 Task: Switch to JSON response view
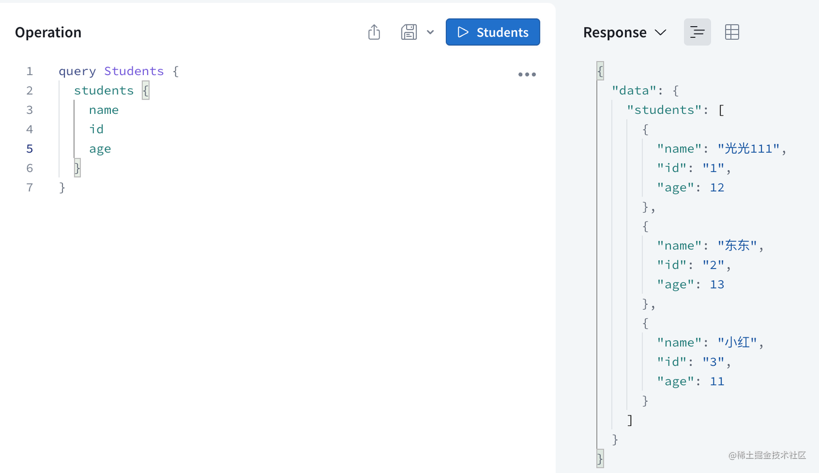697,32
